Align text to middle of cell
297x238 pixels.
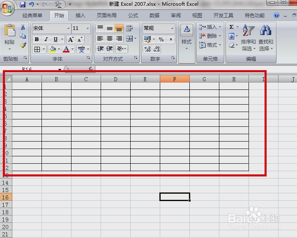110,28
